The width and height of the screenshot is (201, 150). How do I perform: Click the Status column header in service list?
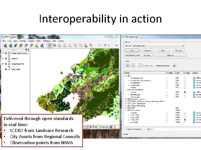[x=197, y=73]
